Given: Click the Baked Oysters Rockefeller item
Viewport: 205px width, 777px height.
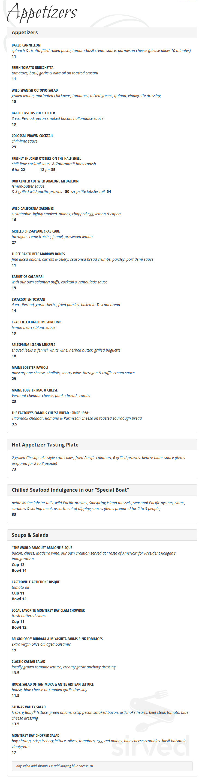Looking at the screenshot, I should (x=33, y=113).
